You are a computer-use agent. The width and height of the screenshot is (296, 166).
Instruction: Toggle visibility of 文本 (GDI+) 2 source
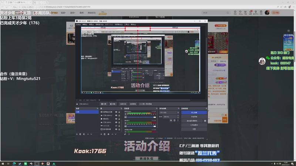(x=116, y=115)
